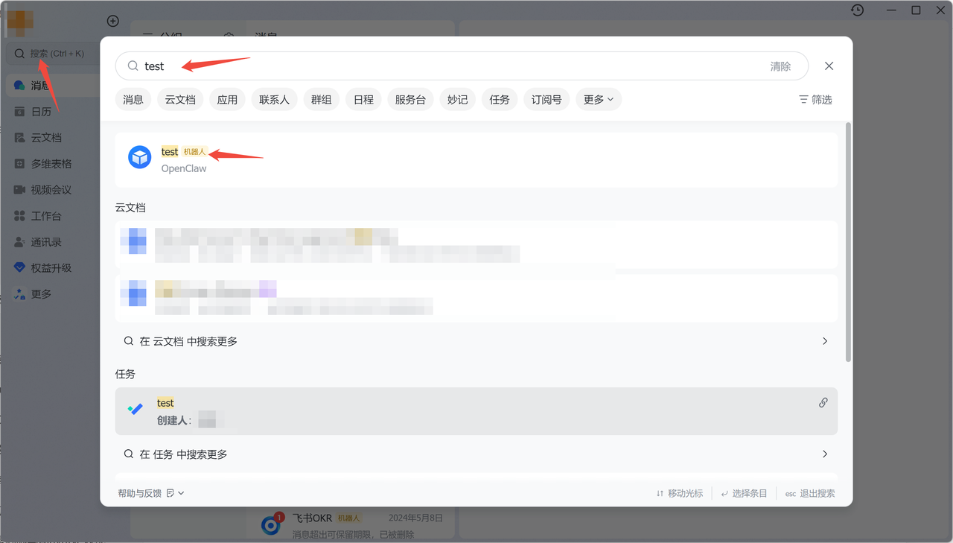Click the results scrollbar on the right
Screen dimensions: 953x543
click(847, 223)
